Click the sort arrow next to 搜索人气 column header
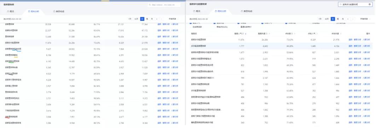The width and height of the screenshot is (376, 128). coord(245,34)
